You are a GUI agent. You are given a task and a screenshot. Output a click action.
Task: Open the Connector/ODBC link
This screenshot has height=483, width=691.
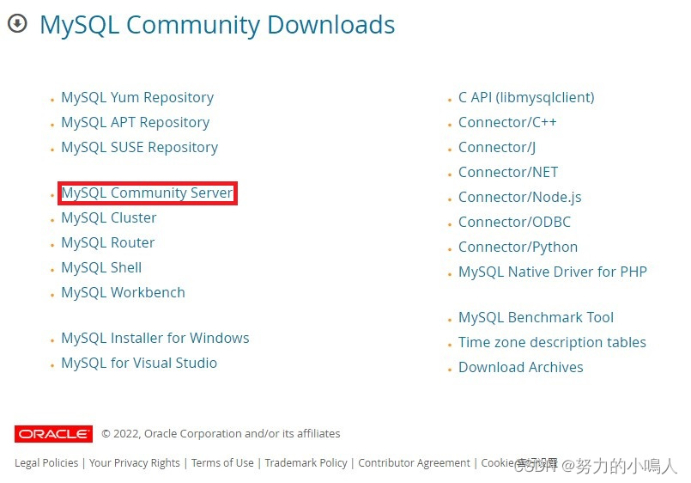point(515,222)
